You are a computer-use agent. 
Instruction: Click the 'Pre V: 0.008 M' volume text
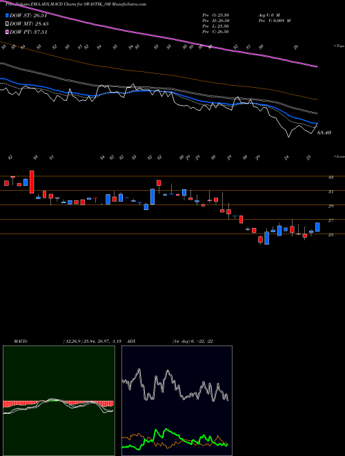click(x=275, y=21)
